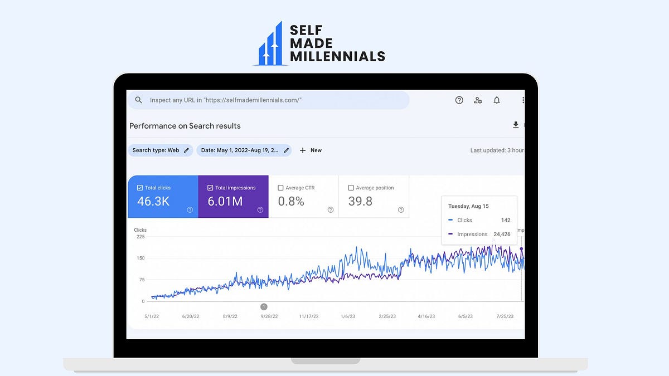
Task: Click the 1/6/23 axis date label
Action: click(x=347, y=316)
